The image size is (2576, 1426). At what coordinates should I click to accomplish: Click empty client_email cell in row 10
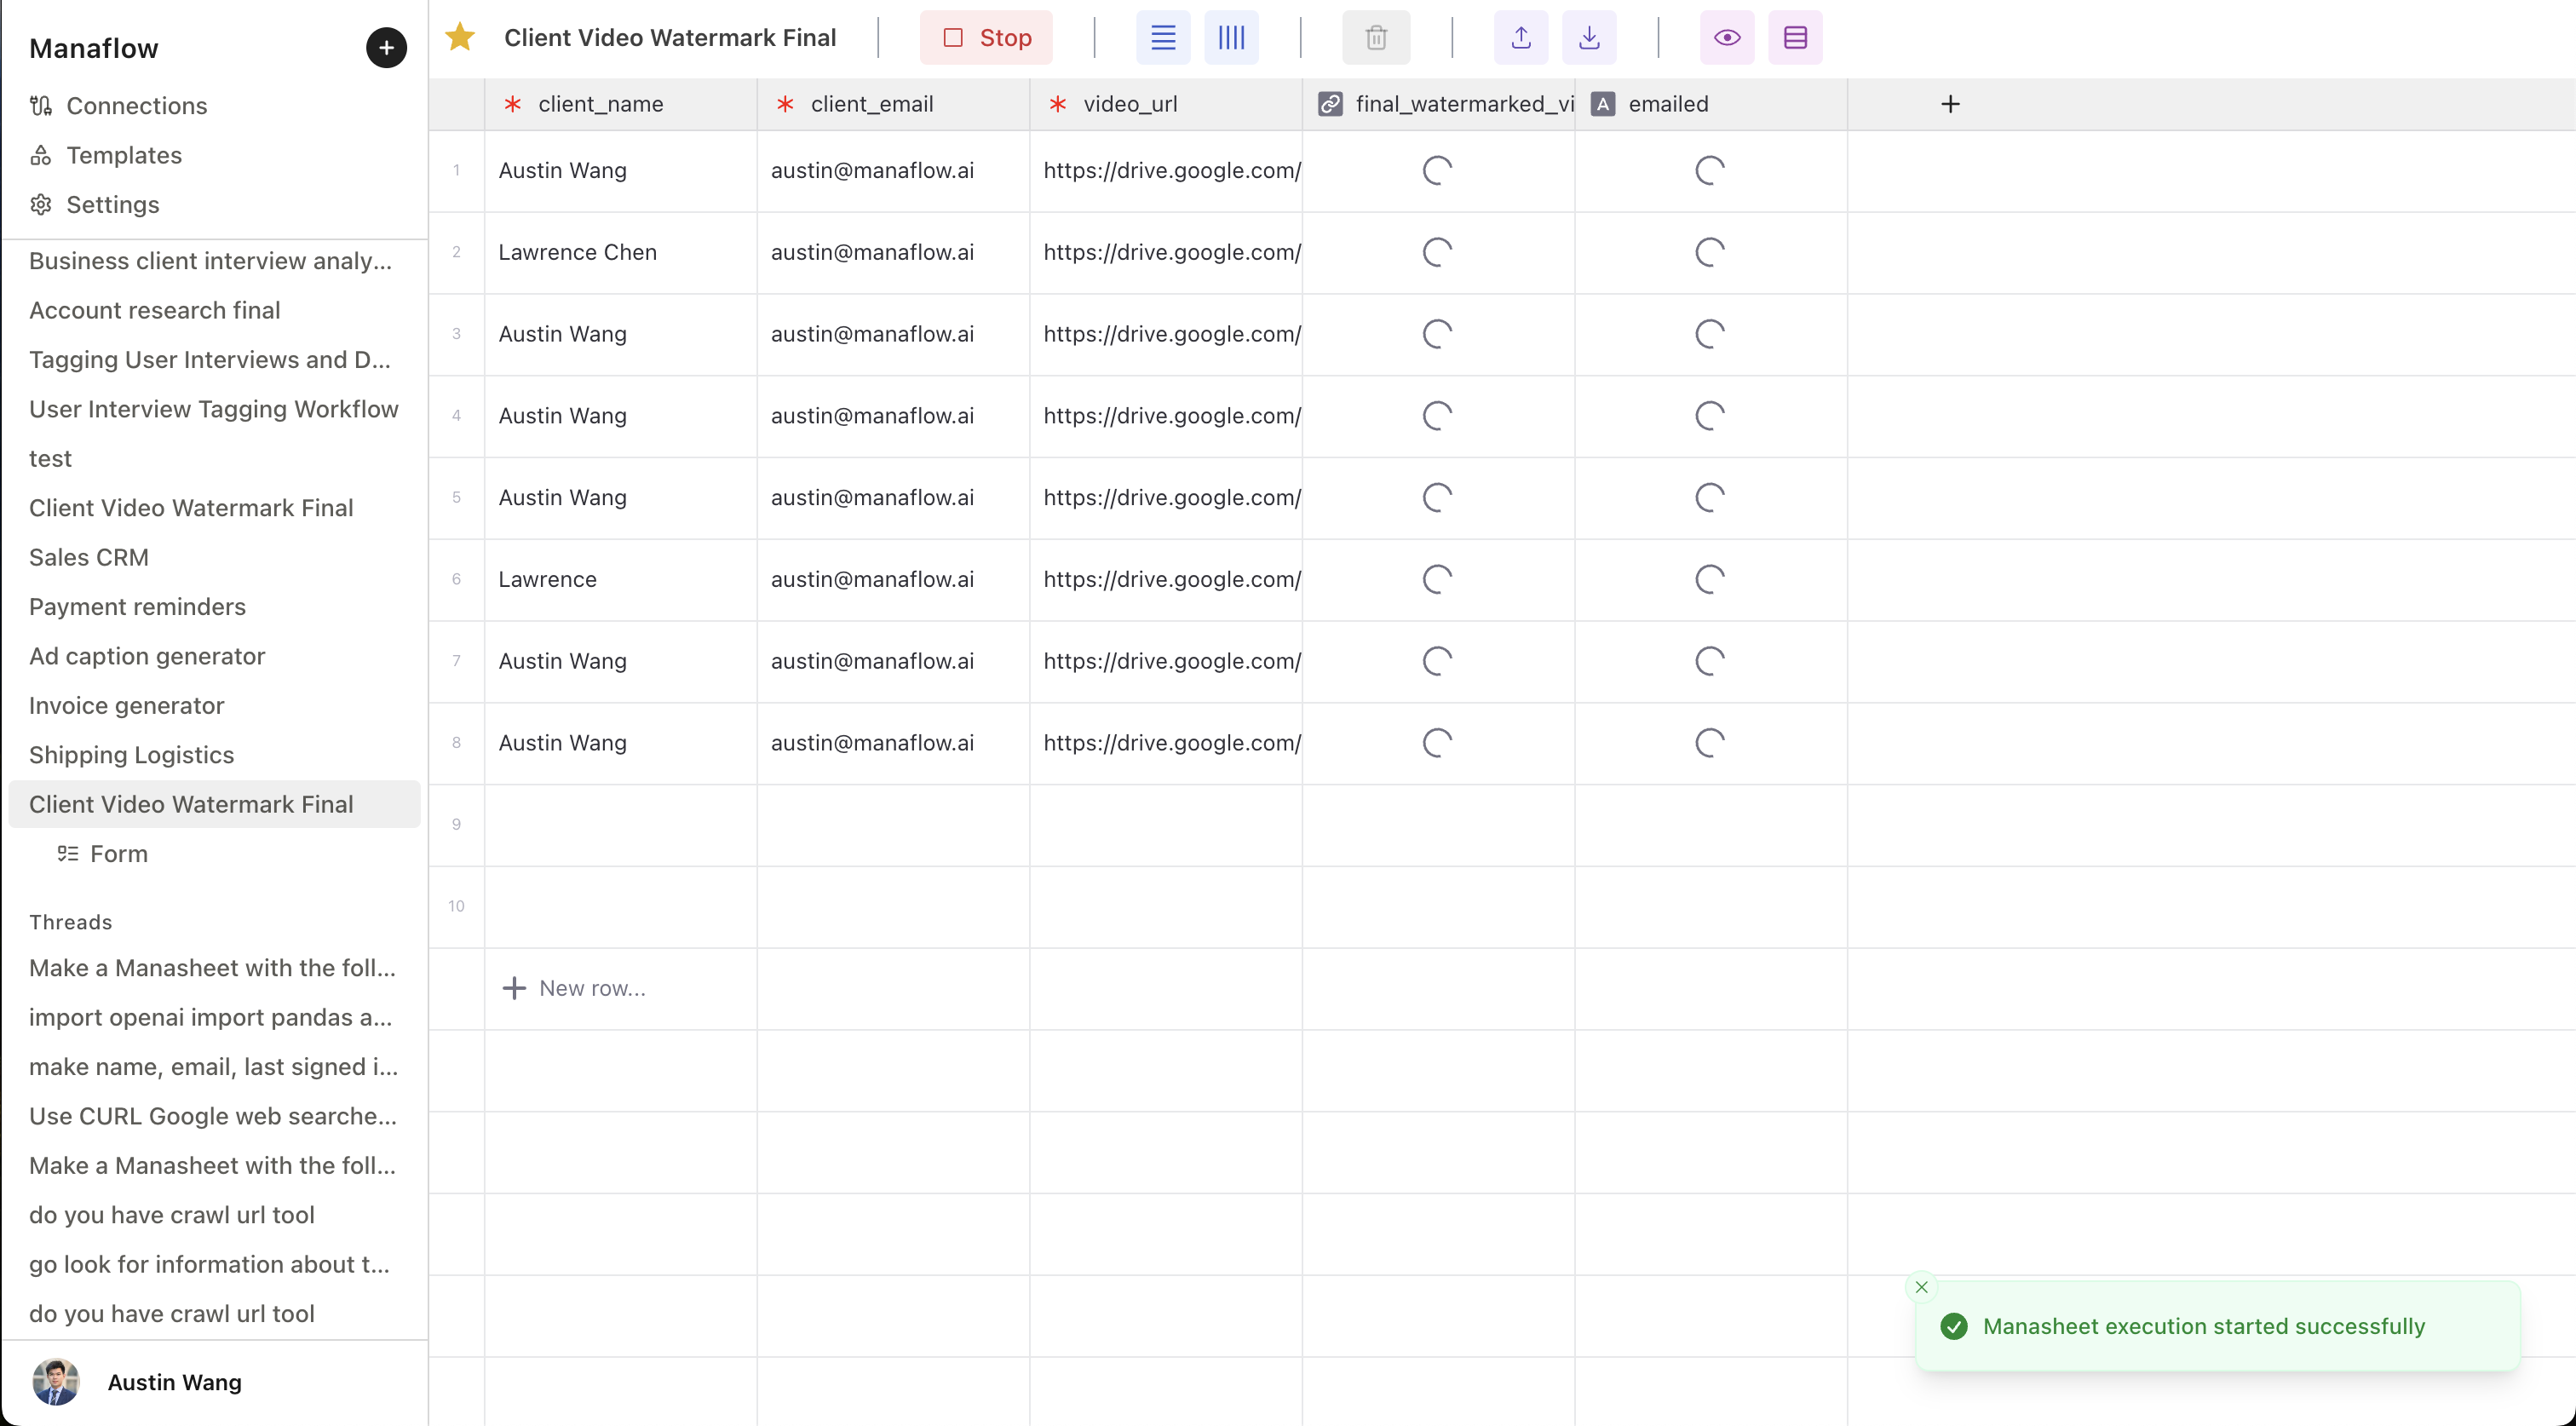894,907
